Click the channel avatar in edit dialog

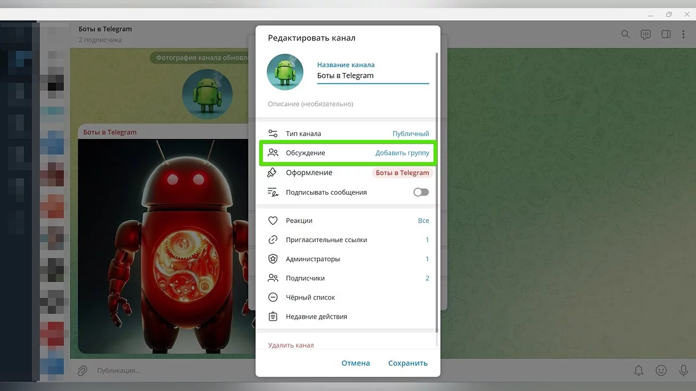click(285, 72)
